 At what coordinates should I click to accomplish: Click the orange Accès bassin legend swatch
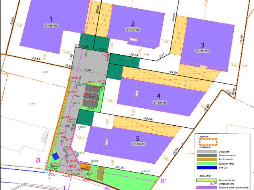(207, 159)
